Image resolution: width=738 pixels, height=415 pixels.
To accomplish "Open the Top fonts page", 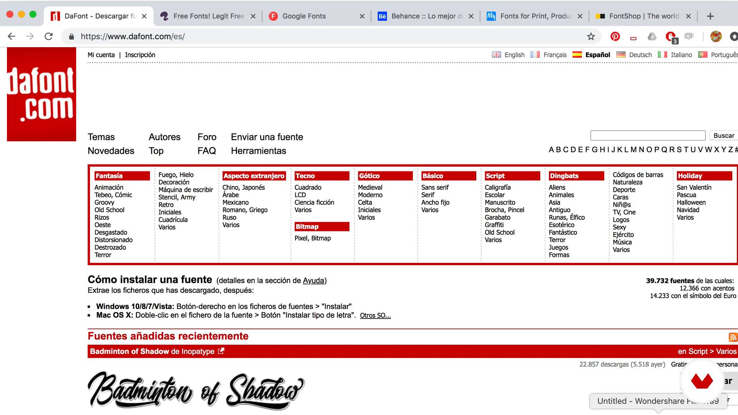I will [156, 151].
